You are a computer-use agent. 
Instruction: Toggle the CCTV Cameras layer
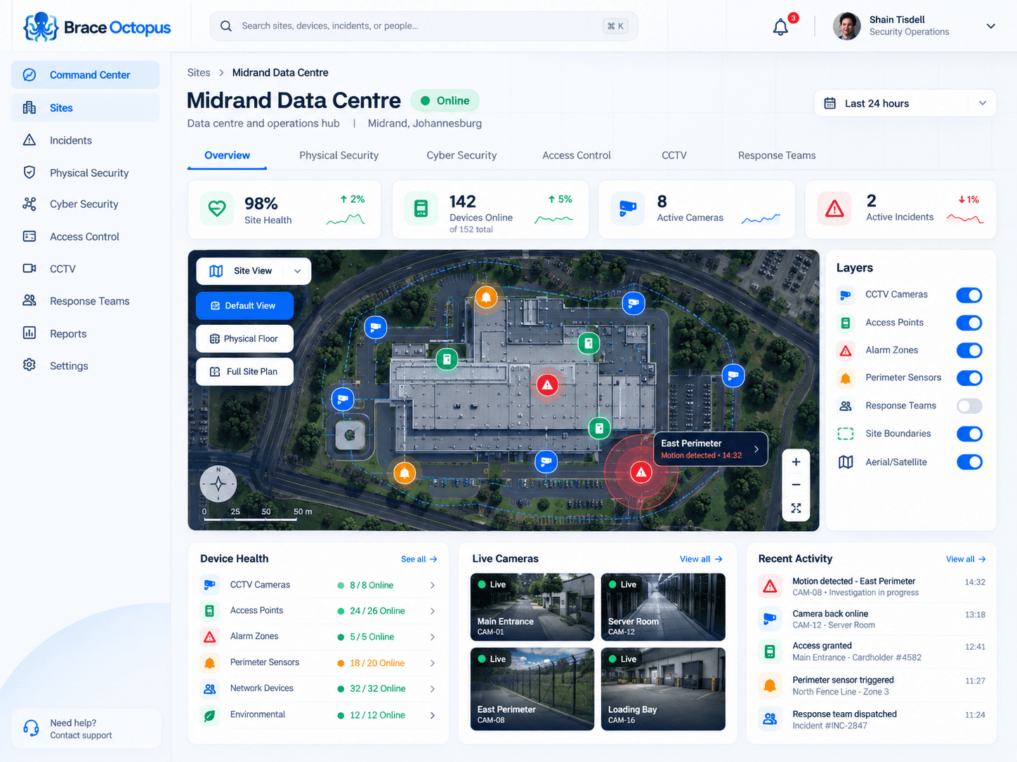pos(969,295)
